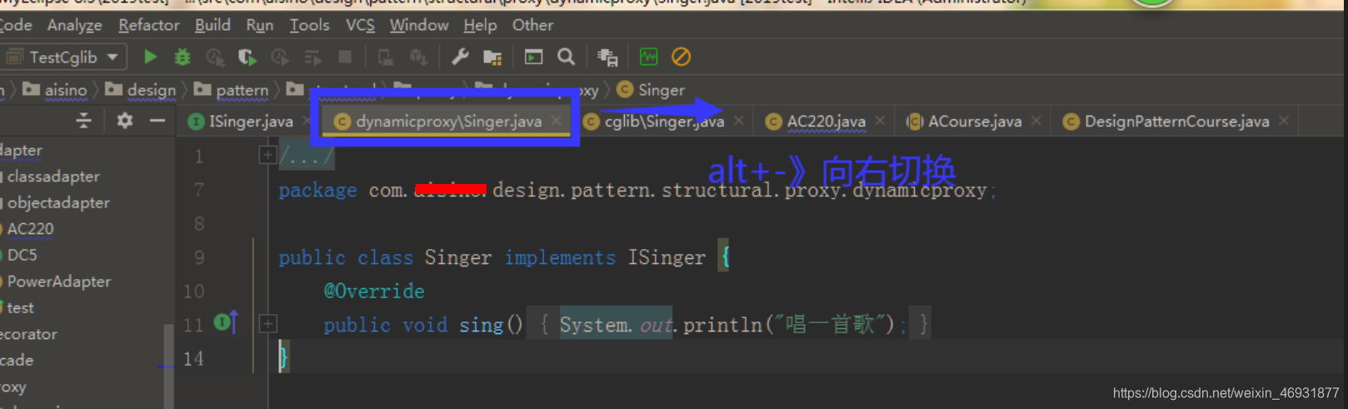1348x409 pixels.
Task: Select classadapter in project tree
Action: pos(52,177)
